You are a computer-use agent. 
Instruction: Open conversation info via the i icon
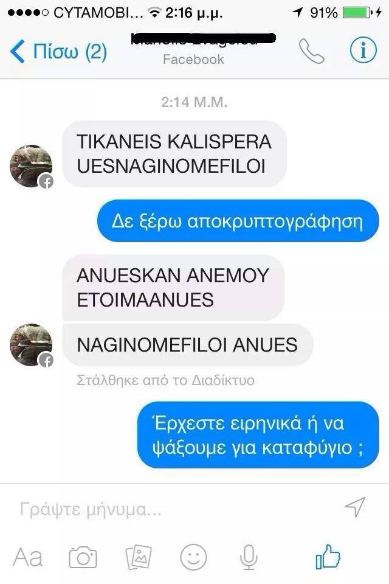click(363, 50)
